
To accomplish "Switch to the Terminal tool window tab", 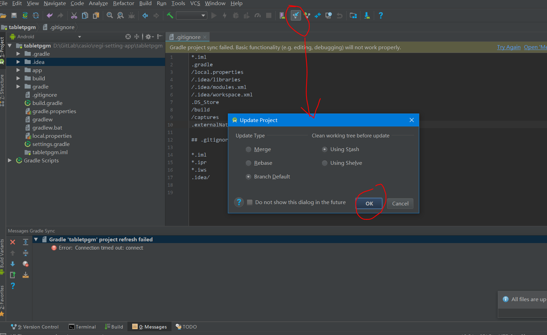I will point(82,327).
